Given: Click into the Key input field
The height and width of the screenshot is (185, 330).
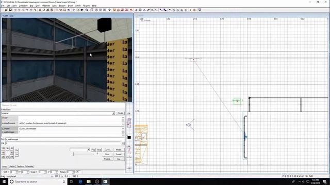Looking at the screenshot, I should [65, 139].
